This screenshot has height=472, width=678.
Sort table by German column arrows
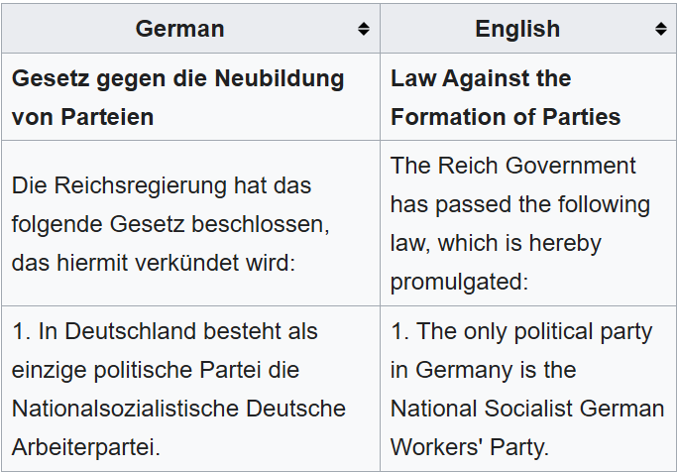point(363,29)
